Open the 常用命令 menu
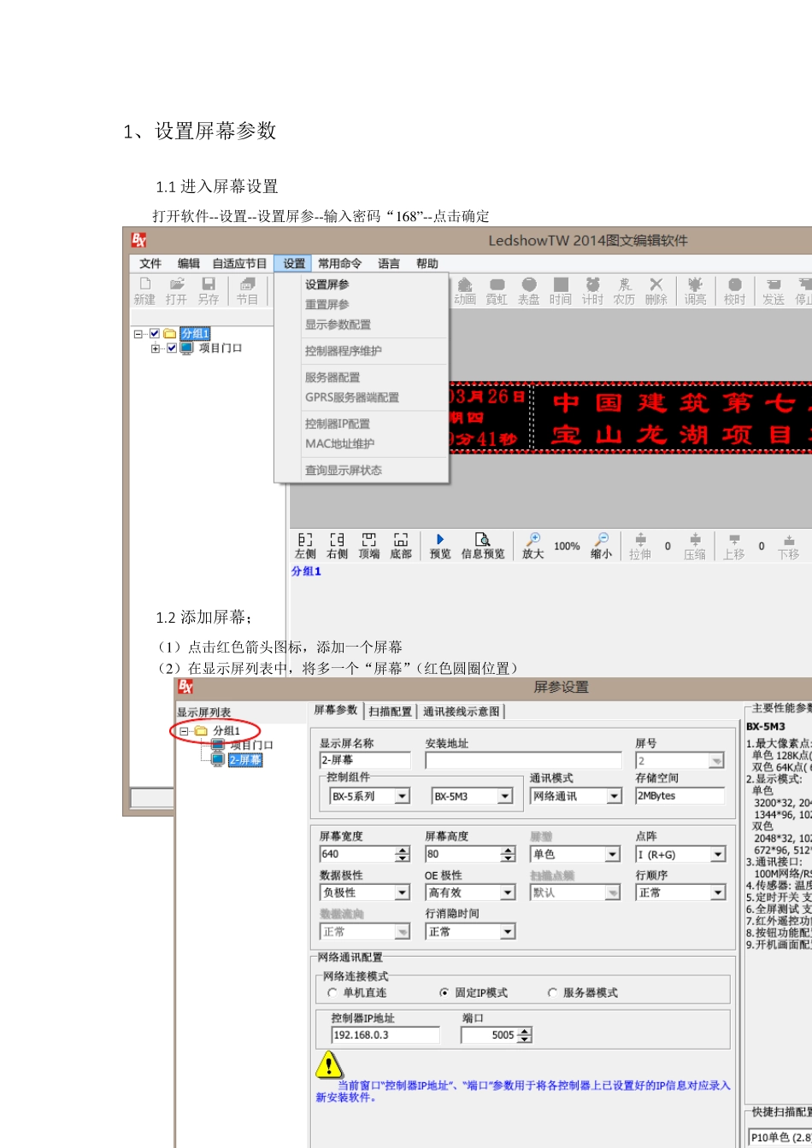This screenshot has width=812, height=1148. (x=340, y=264)
